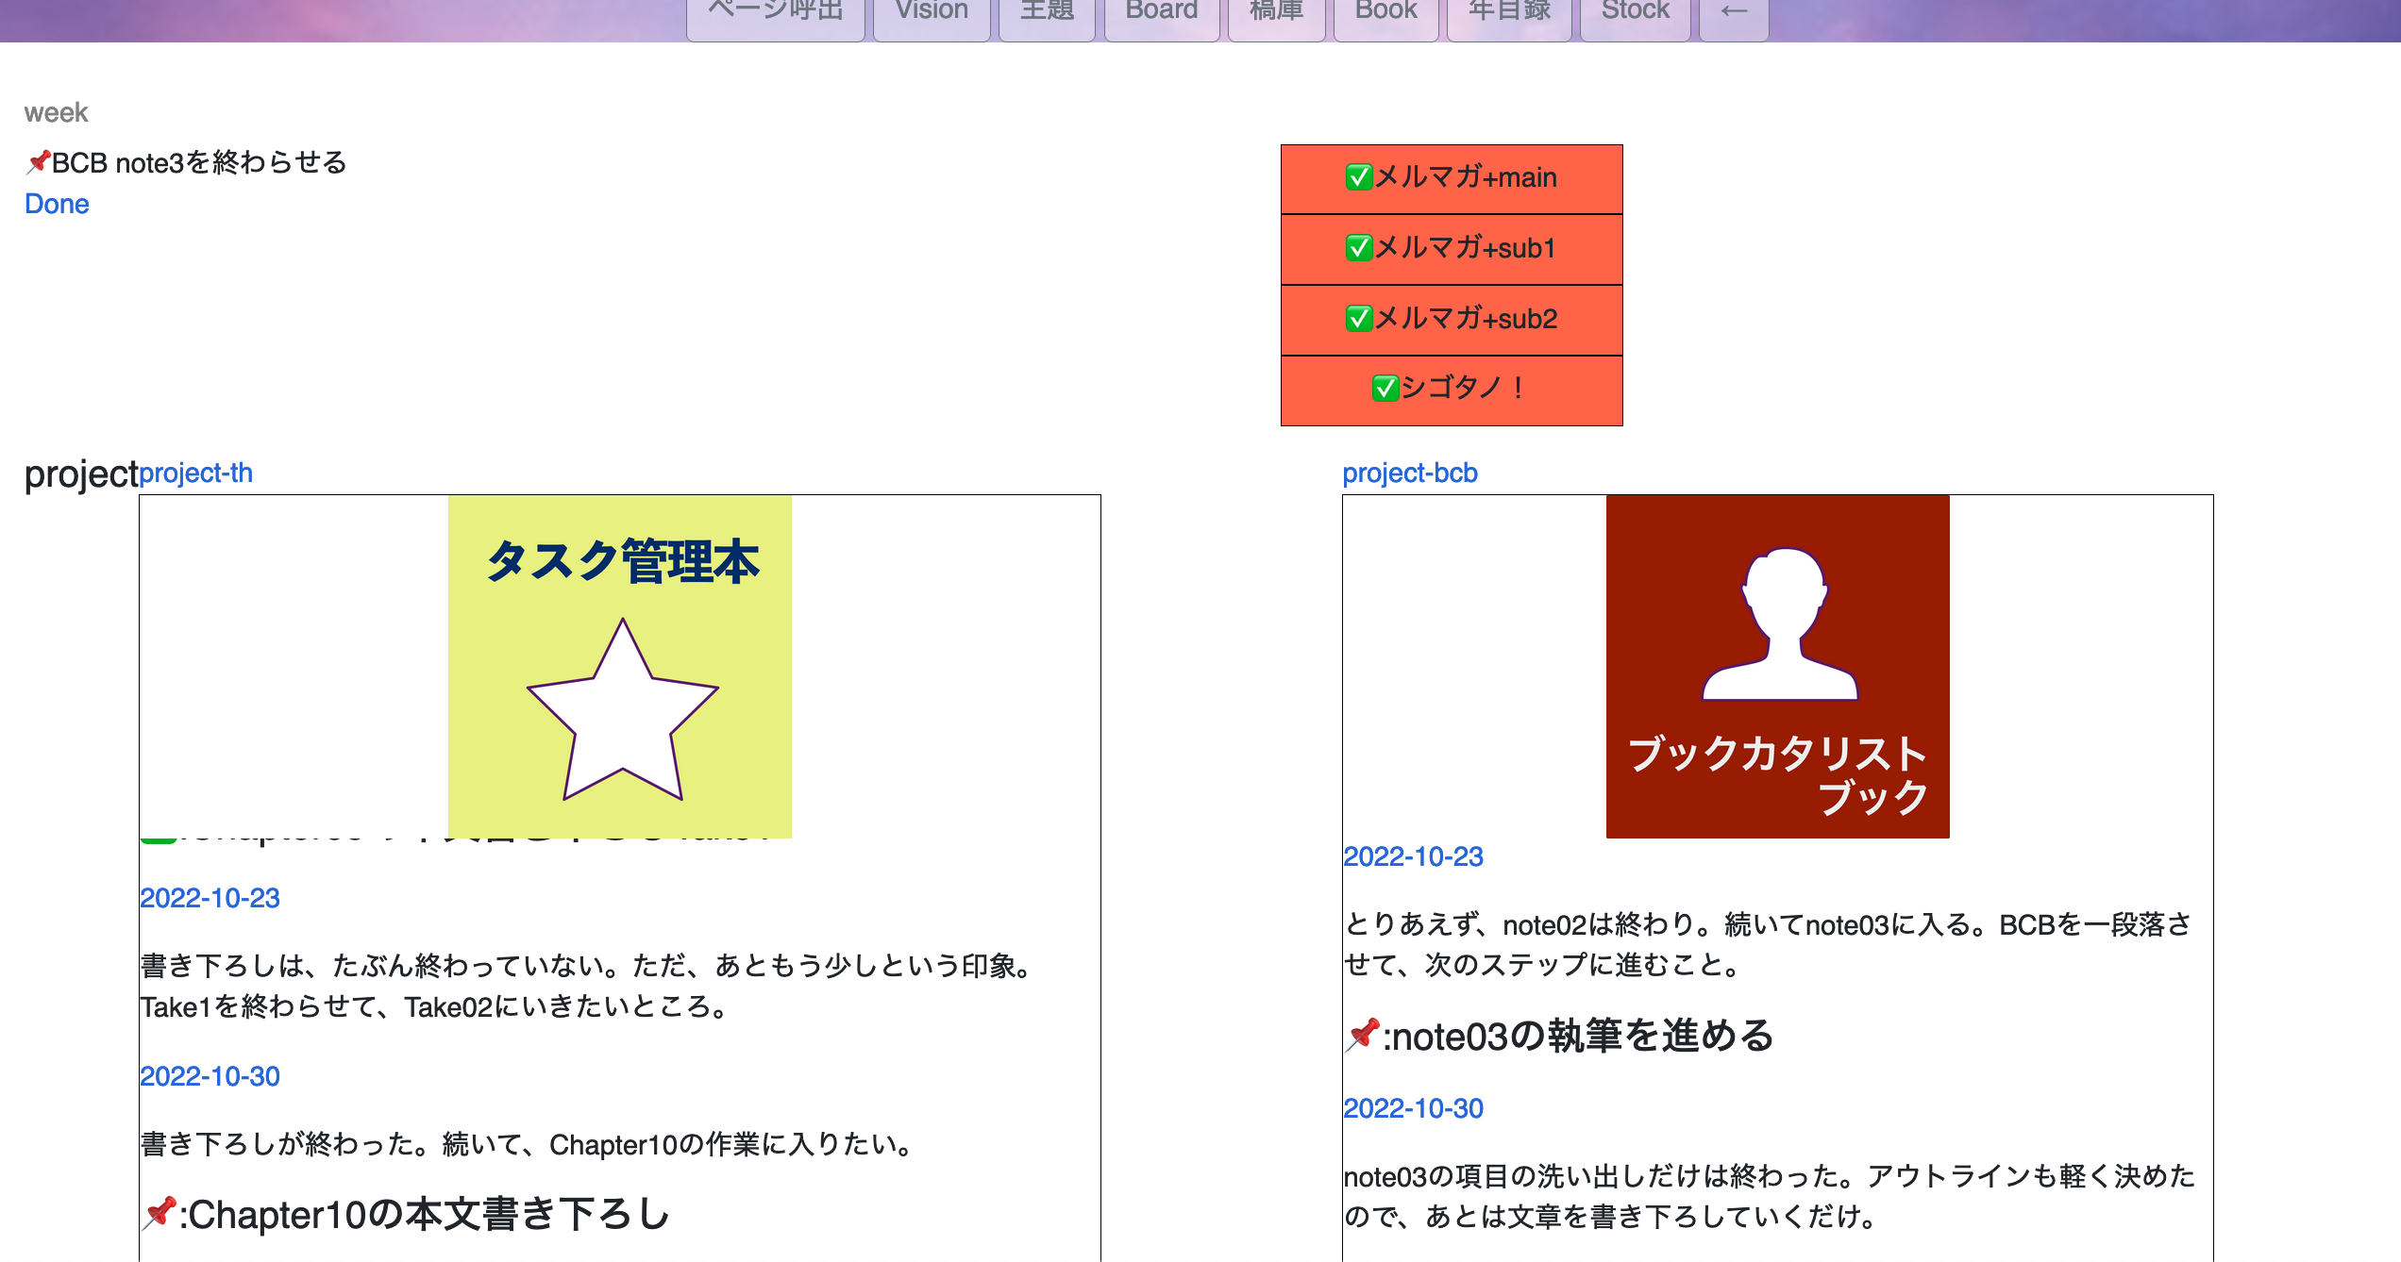
Task: Open the project-bcb link
Action: tap(1410, 473)
